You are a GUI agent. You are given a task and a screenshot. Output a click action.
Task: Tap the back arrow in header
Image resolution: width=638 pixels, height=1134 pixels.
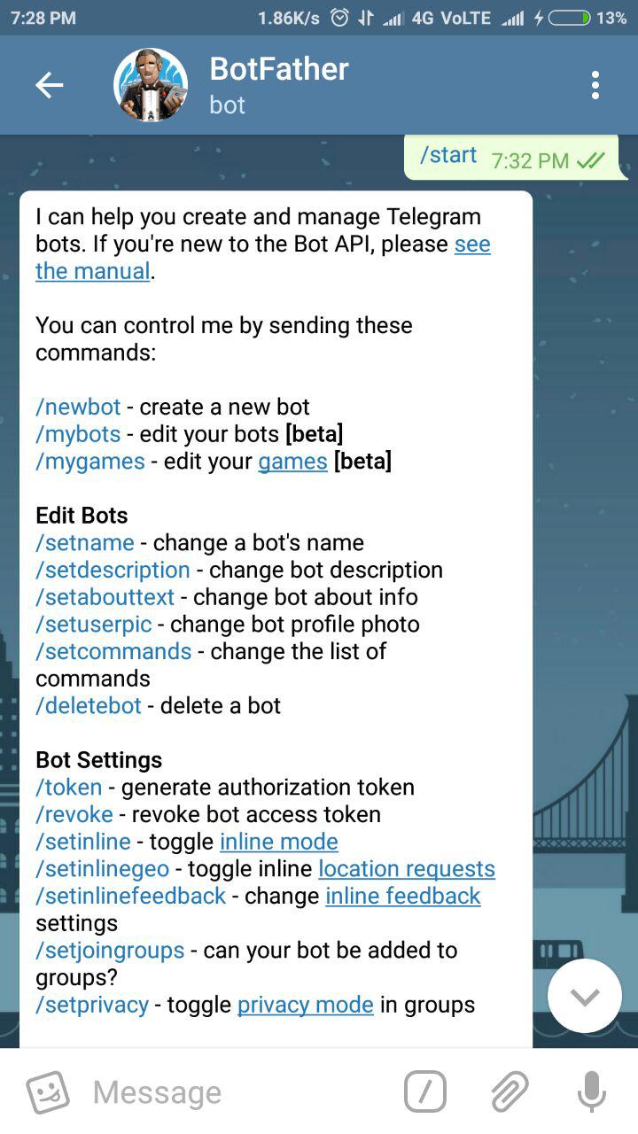tap(49, 85)
